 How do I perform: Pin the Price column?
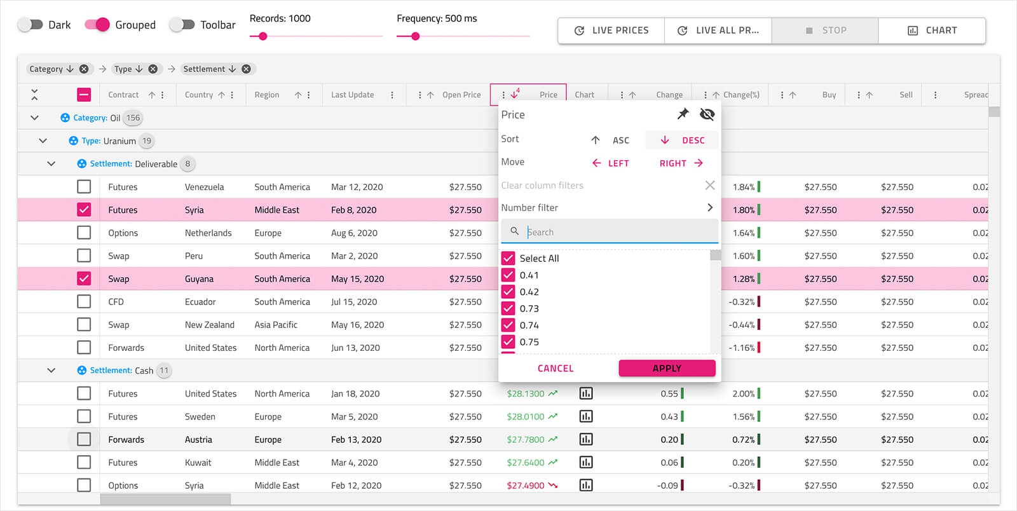683,114
